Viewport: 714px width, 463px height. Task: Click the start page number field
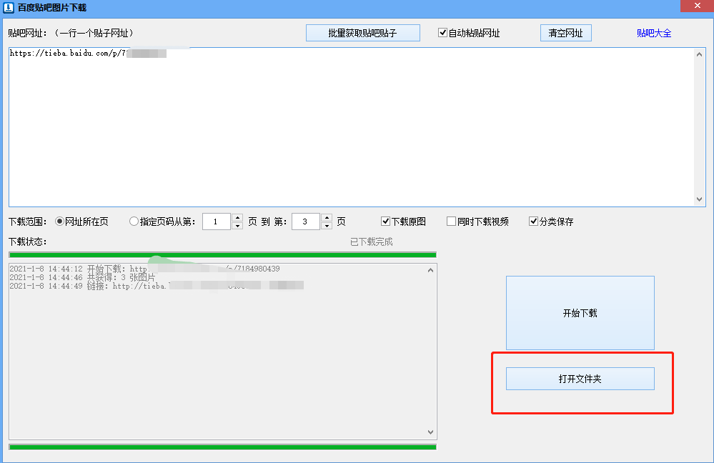tap(216, 221)
